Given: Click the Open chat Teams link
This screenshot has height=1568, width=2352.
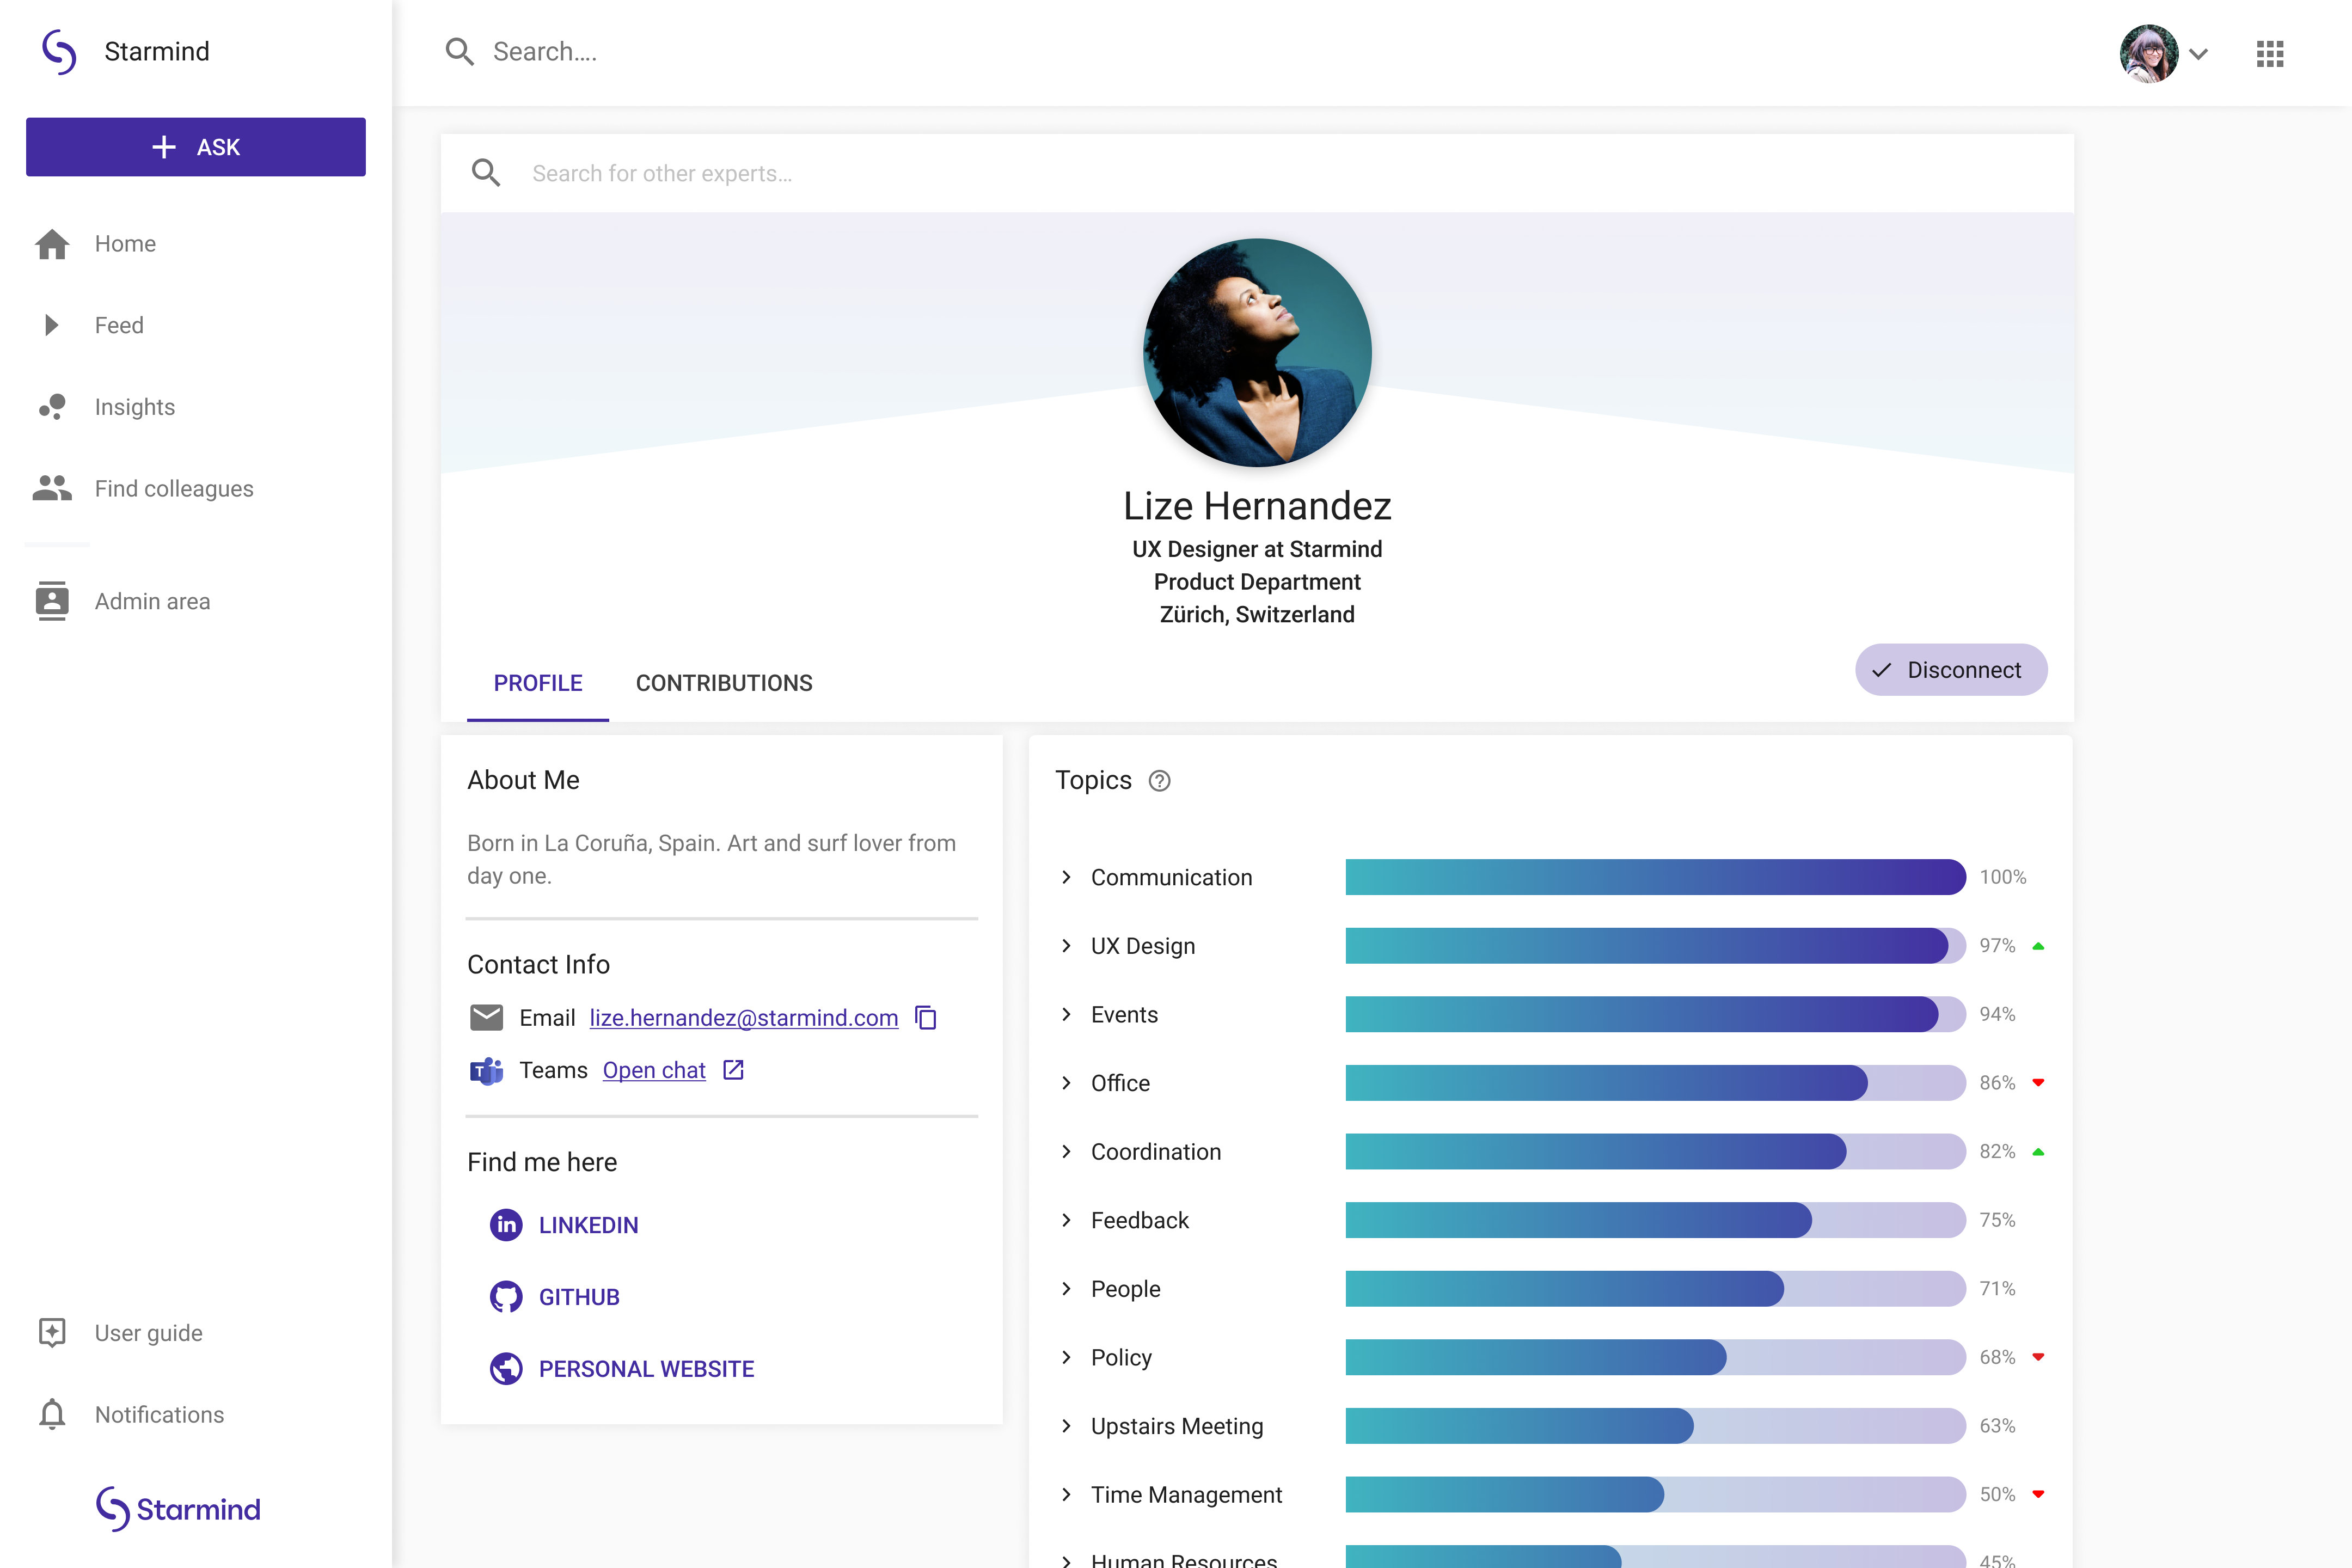Looking at the screenshot, I should click(x=654, y=1070).
